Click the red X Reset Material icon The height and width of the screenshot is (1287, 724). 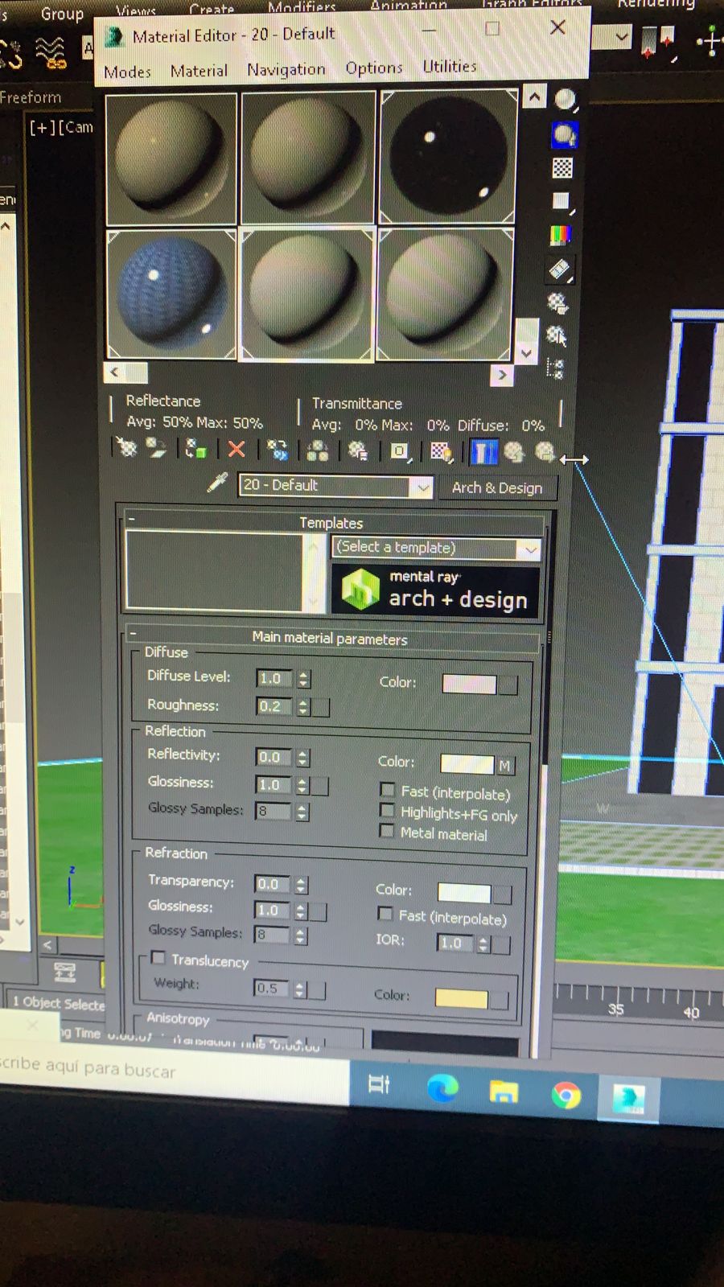(237, 449)
